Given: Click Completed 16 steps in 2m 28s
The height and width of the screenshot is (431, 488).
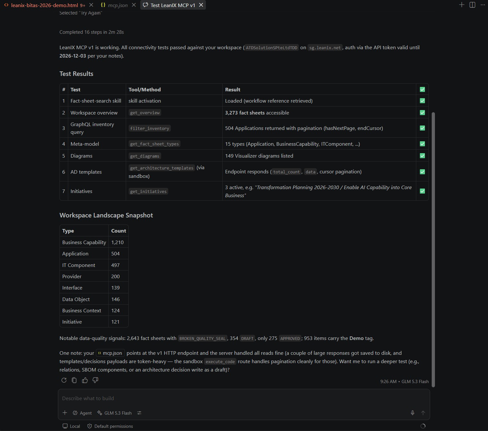Looking at the screenshot, I should tap(92, 32).
